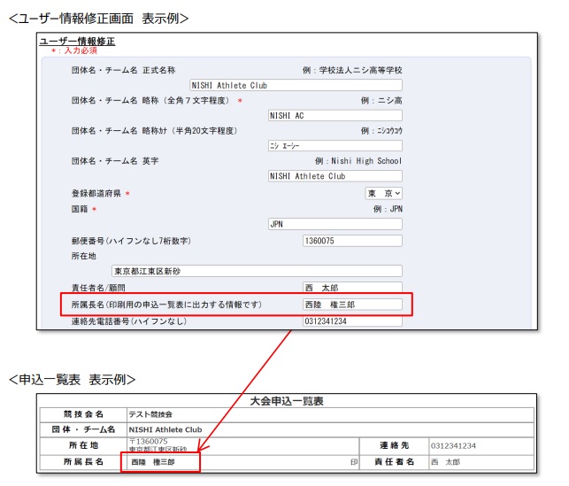The width and height of the screenshot is (569, 486).
Task: Click the 入力必須 red note
Action: point(74,50)
